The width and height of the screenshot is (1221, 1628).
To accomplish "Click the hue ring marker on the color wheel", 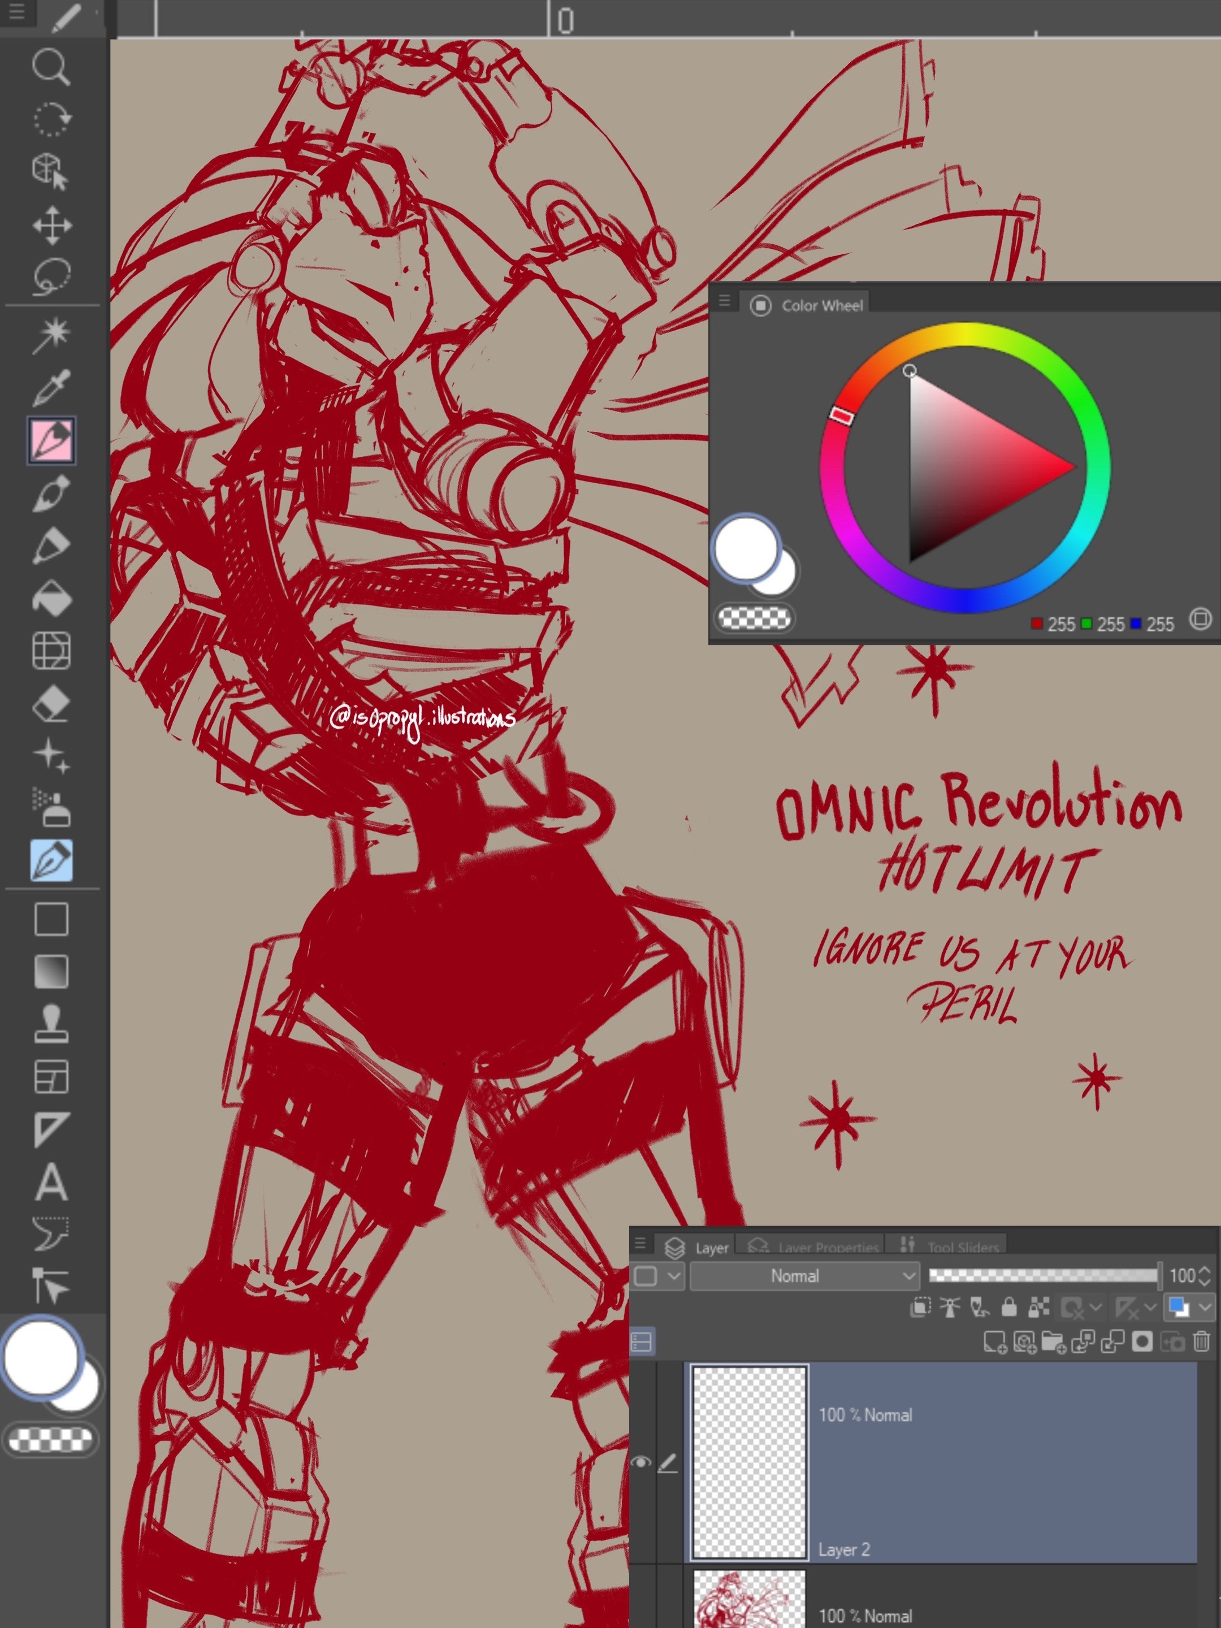I will coord(842,416).
